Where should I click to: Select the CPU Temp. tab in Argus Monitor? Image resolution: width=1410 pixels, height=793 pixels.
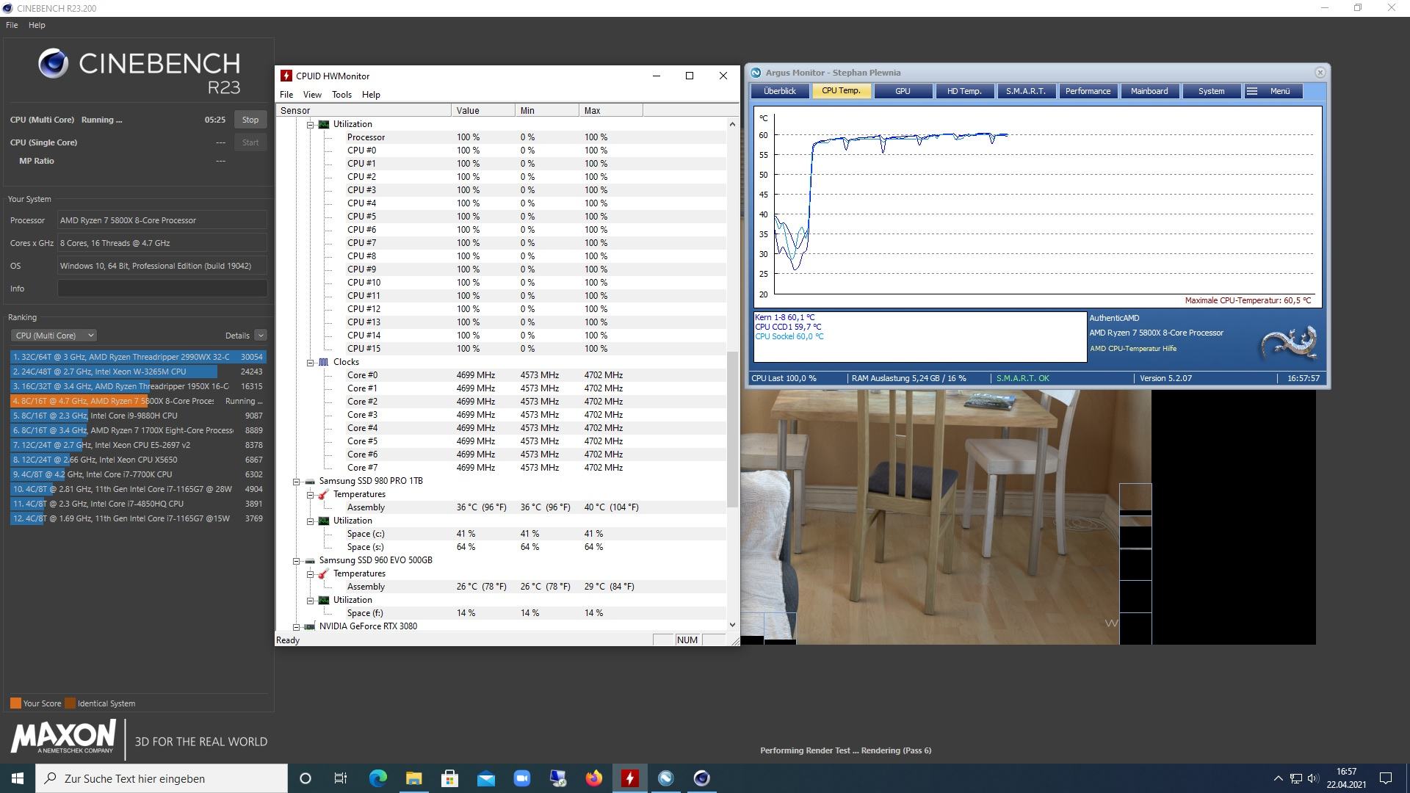click(x=841, y=91)
